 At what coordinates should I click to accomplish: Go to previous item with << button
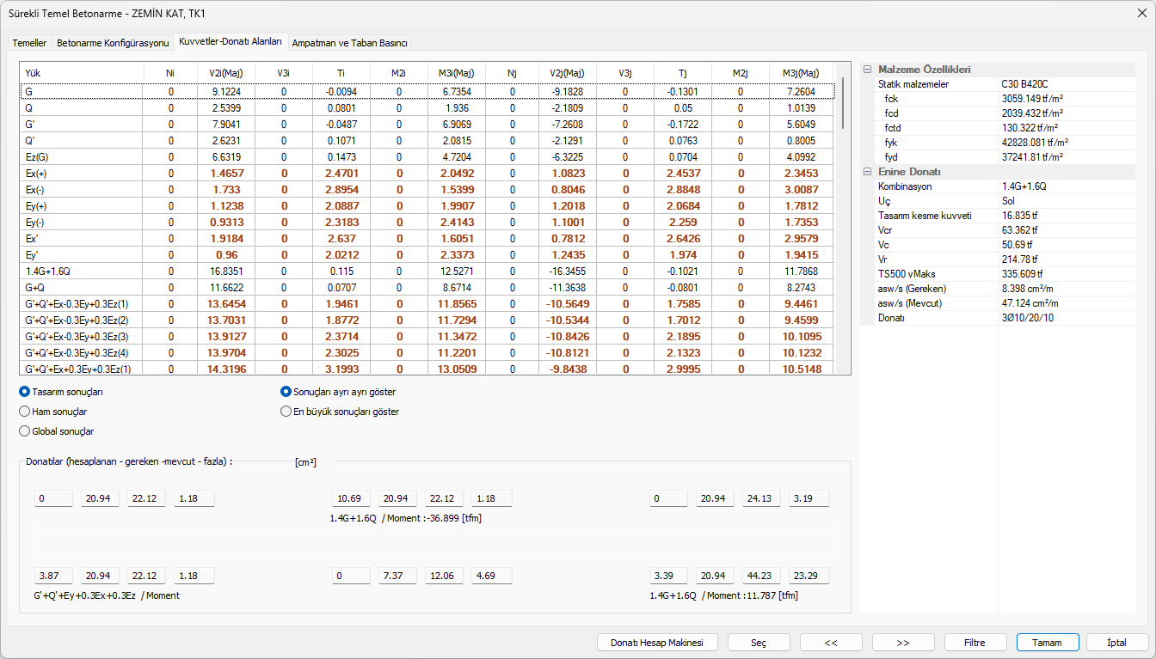point(831,643)
